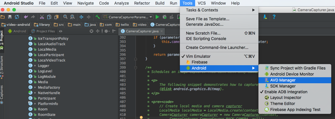This screenshot has height=119, width=335.
Task: Select Firebase App Indexing Test
Action: pyautogui.click(x=295, y=110)
